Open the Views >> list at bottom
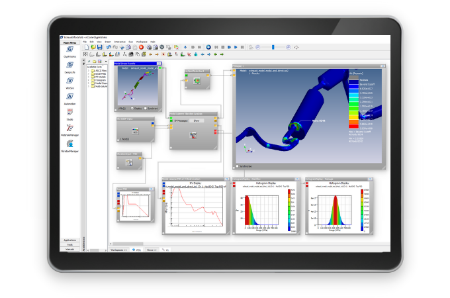450x298 pixels. [x=152, y=250]
